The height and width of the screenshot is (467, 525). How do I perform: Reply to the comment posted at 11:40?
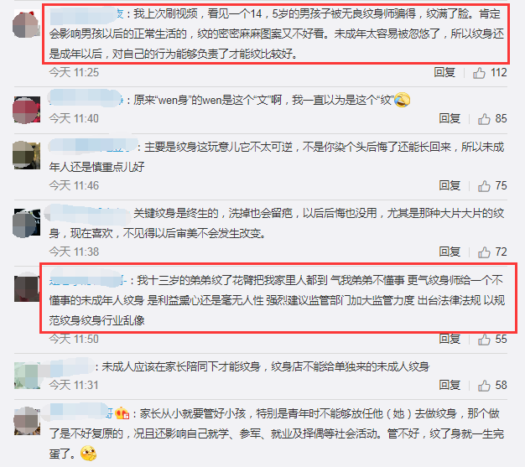[450, 118]
